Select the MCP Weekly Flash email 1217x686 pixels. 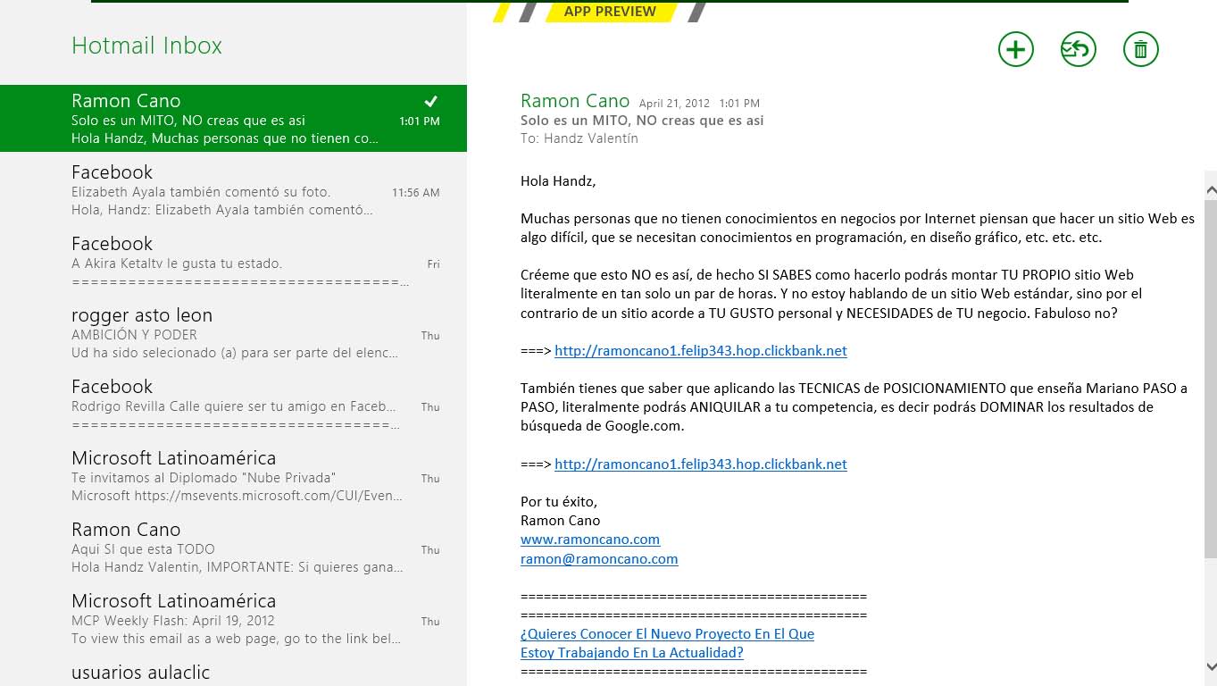(x=233, y=618)
